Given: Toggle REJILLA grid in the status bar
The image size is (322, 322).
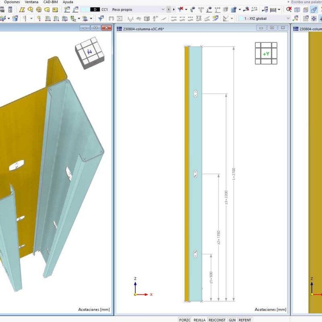Looking at the screenshot, I should (200, 320).
